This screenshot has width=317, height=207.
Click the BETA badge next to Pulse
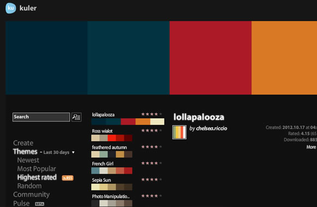coord(39,204)
